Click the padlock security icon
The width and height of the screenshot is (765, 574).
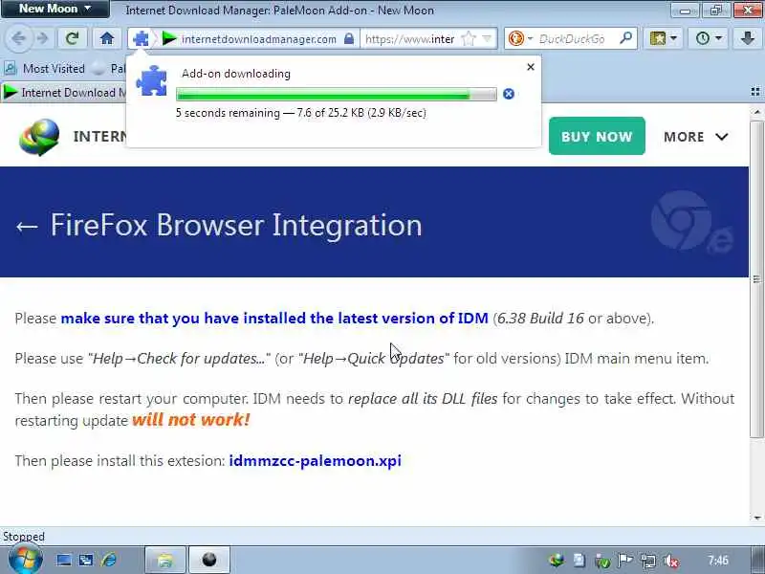click(x=348, y=38)
